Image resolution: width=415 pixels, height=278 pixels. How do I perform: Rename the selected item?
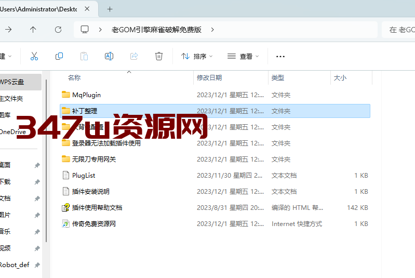[109, 56]
